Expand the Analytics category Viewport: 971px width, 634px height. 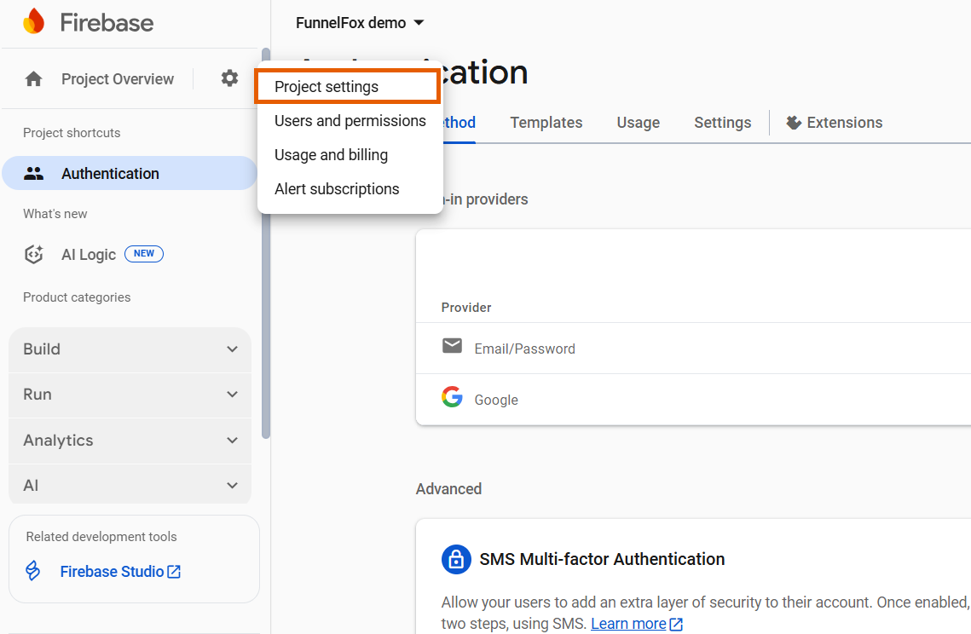tap(130, 441)
